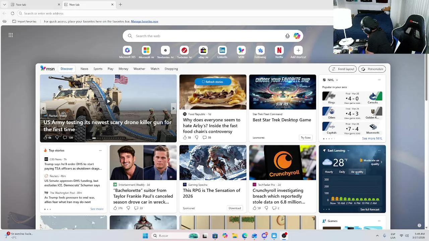Dislike the Crunchyroll breach article

click(x=266, y=208)
